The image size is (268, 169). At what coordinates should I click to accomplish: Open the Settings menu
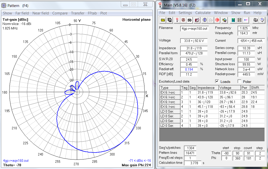point(185,13)
